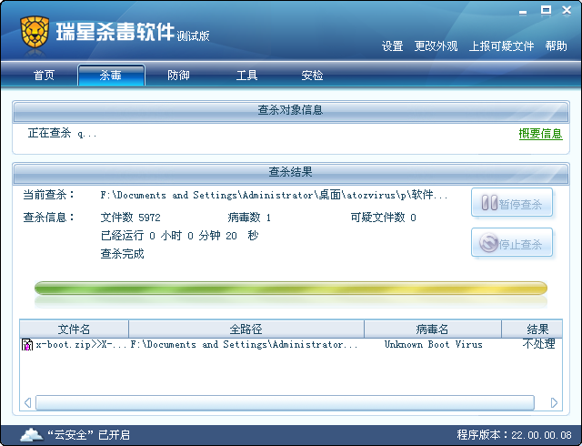
Task: Open the 安检 tab
Action: coord(312,76)
